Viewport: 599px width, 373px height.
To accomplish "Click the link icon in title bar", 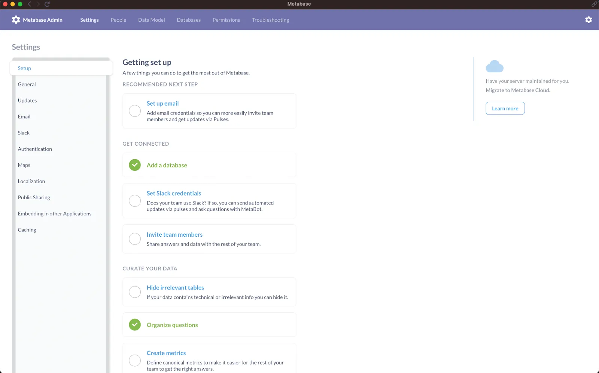I will click(594, 4).
